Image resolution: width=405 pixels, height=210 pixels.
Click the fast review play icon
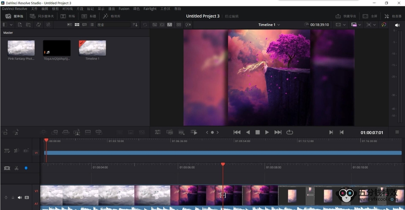pos(194,132)
